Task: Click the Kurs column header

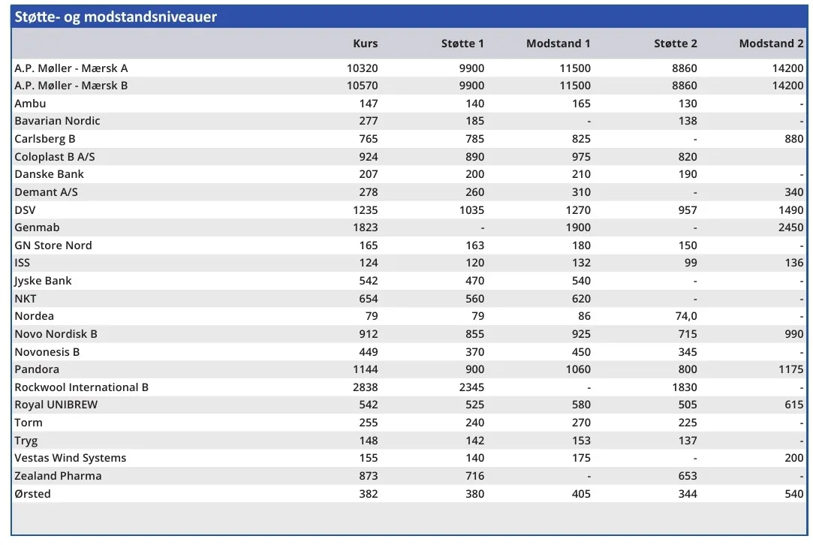Action: coord(365,44)
